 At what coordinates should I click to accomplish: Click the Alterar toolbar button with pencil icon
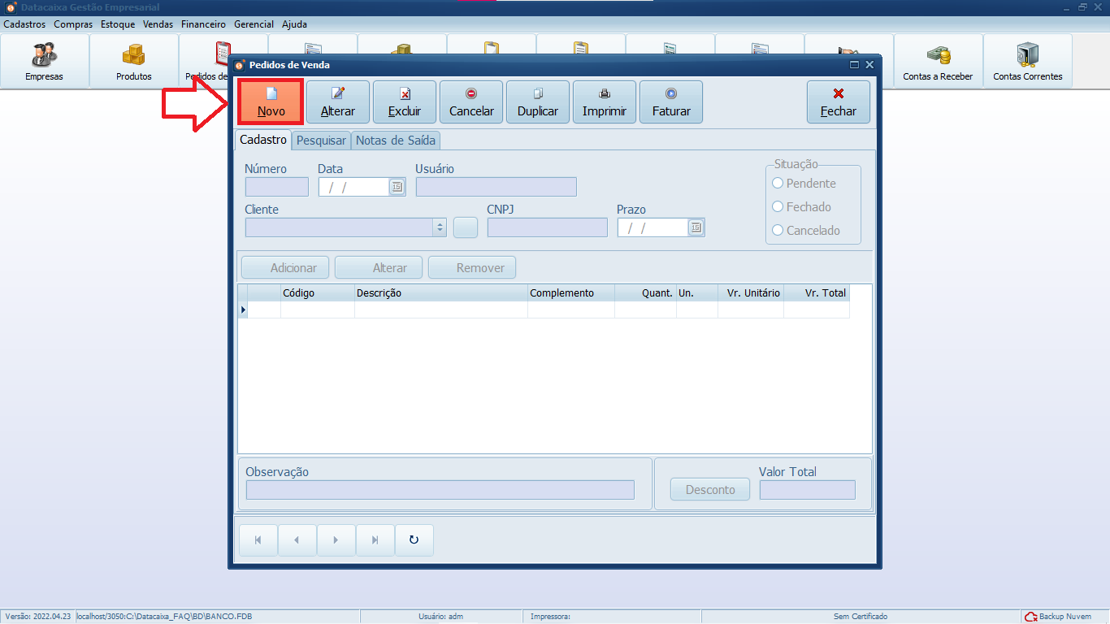(x=338, y=102)
